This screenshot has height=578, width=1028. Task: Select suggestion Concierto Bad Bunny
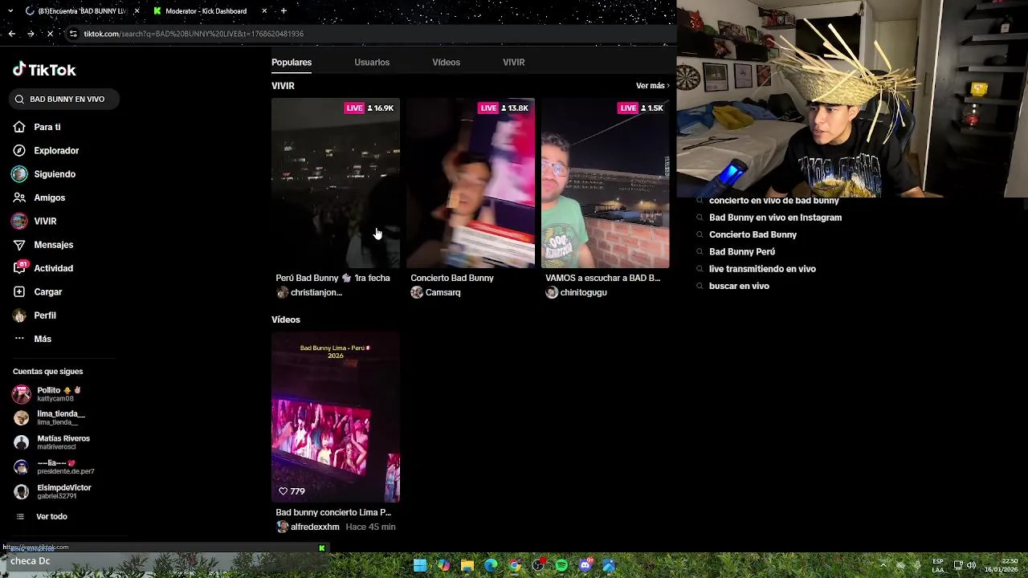coord(753,234)
